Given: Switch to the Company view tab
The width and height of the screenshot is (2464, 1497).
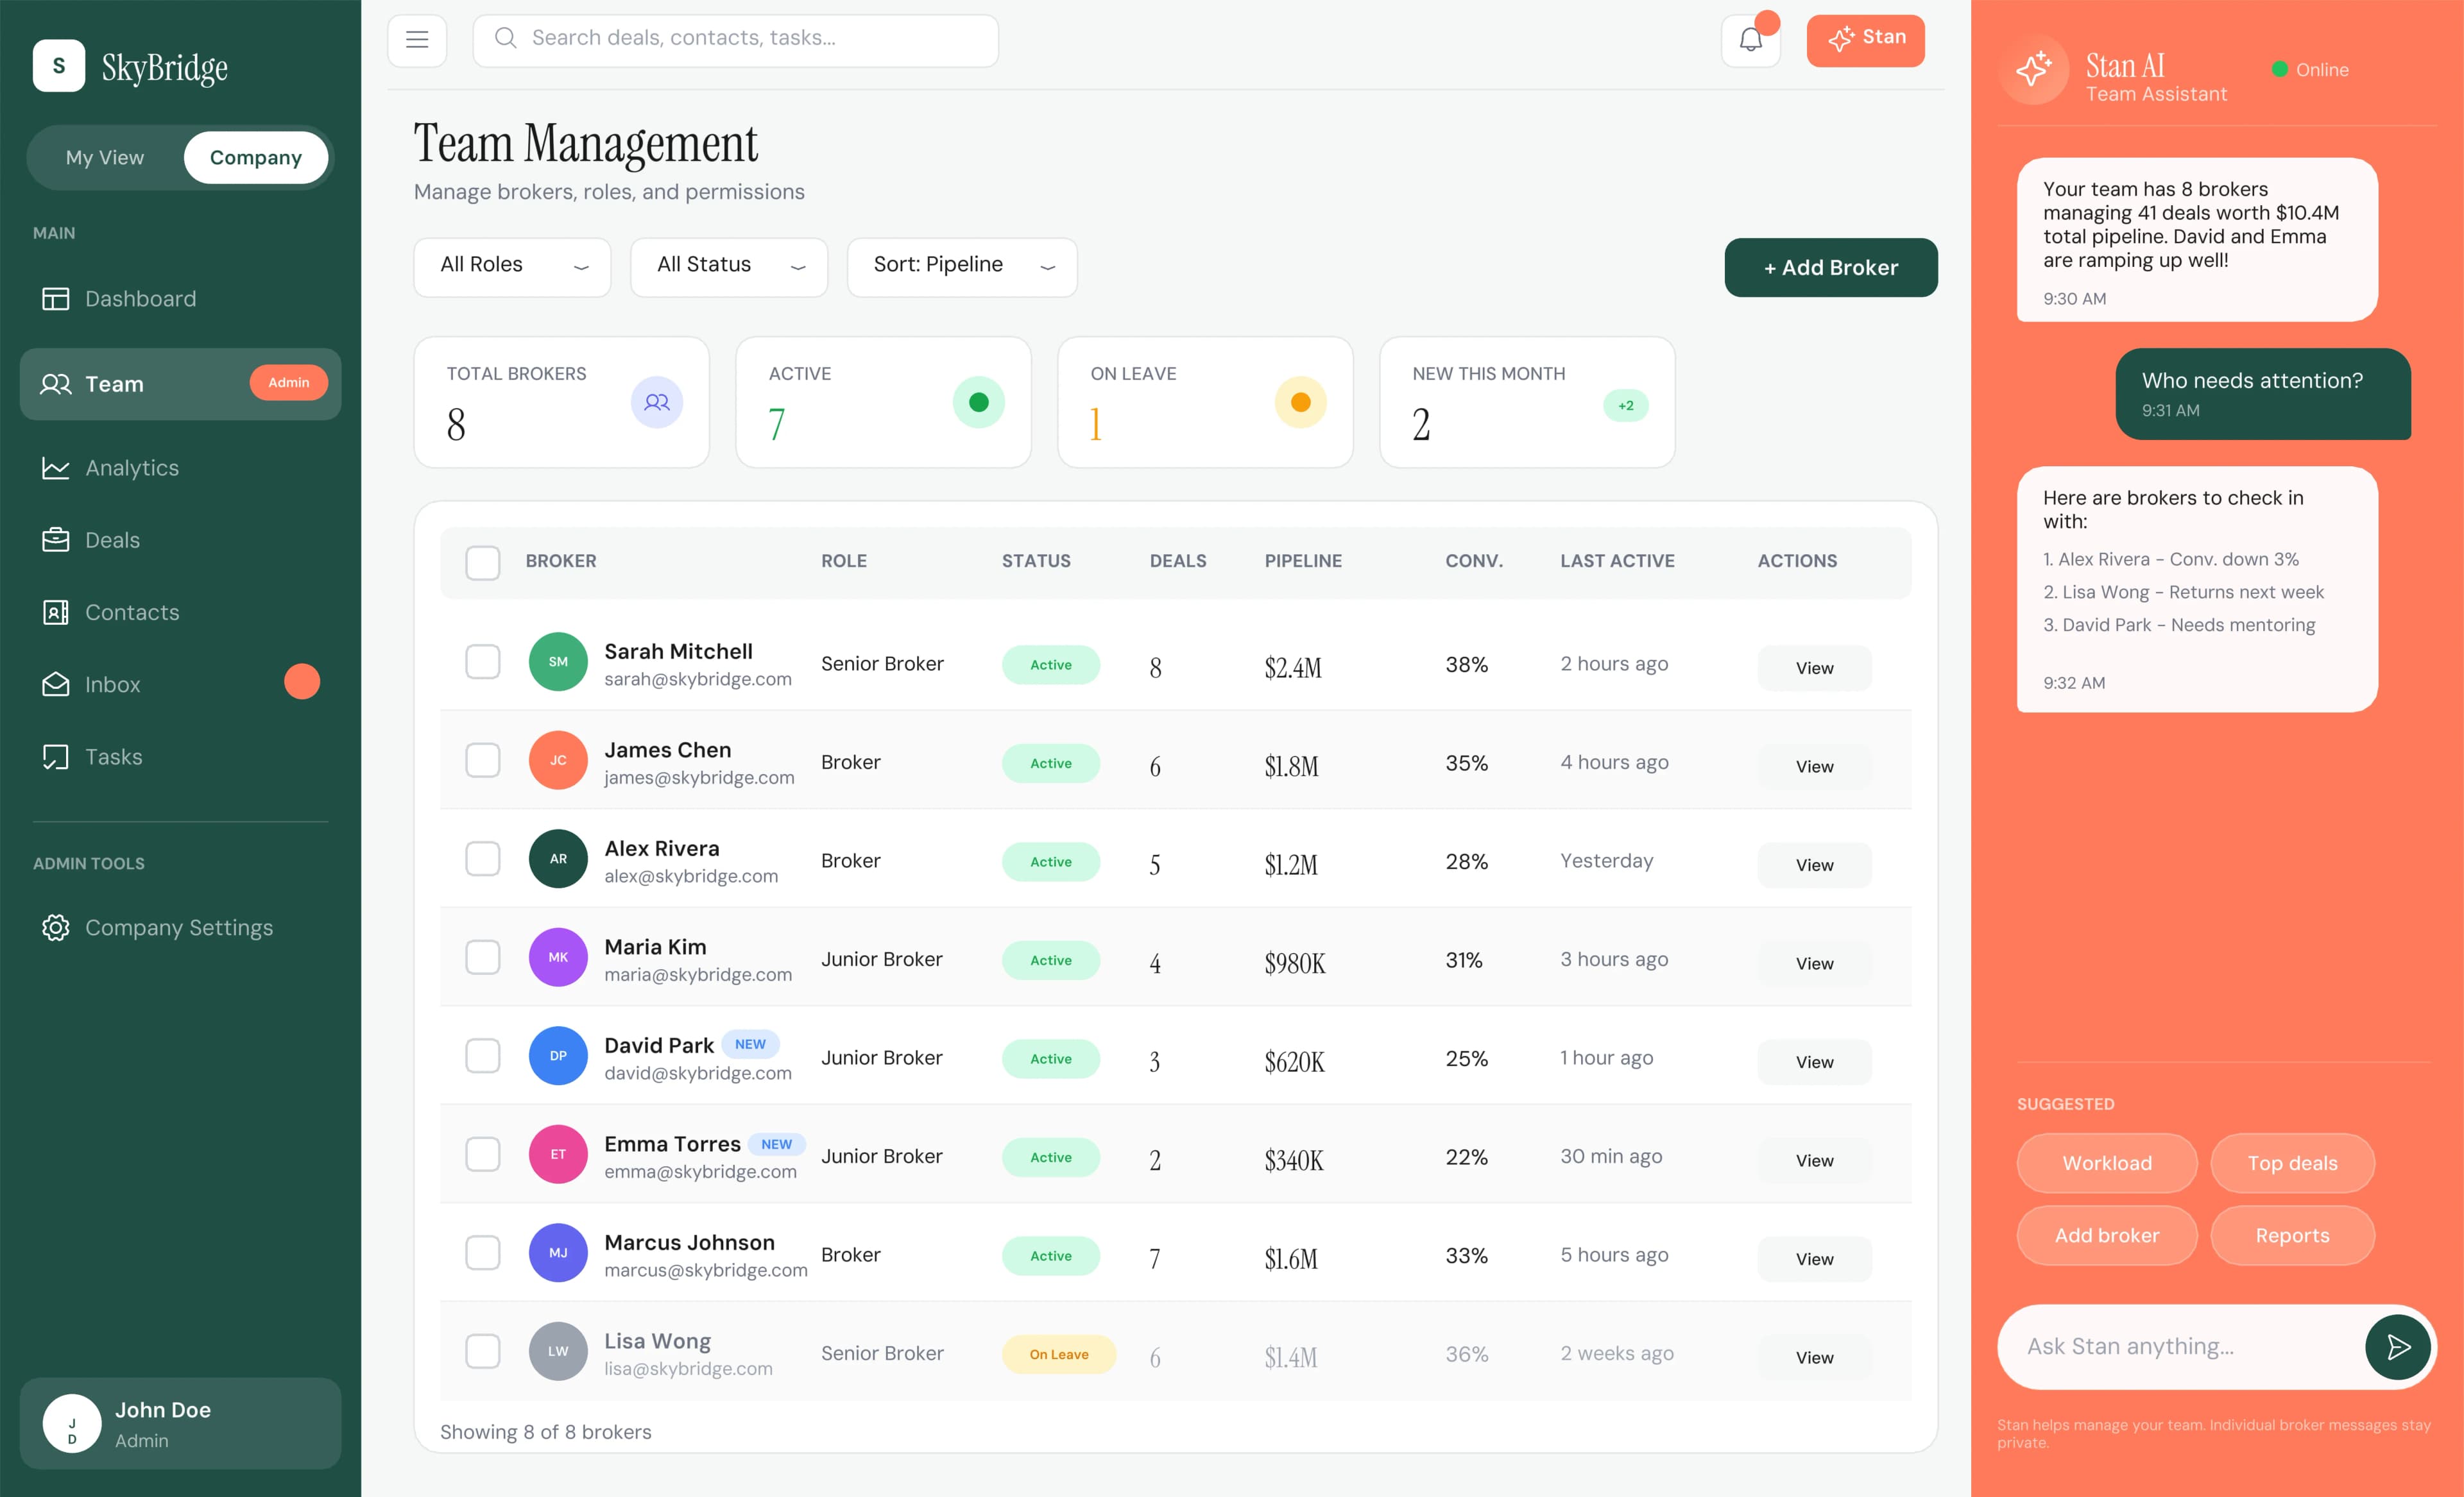Looking at the screenshot, I should (x=256, y=157).
